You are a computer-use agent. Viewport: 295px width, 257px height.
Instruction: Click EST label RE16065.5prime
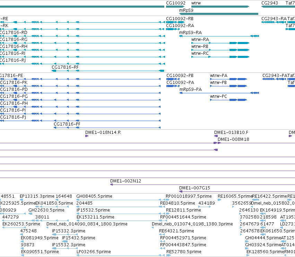tap(235, 196)
